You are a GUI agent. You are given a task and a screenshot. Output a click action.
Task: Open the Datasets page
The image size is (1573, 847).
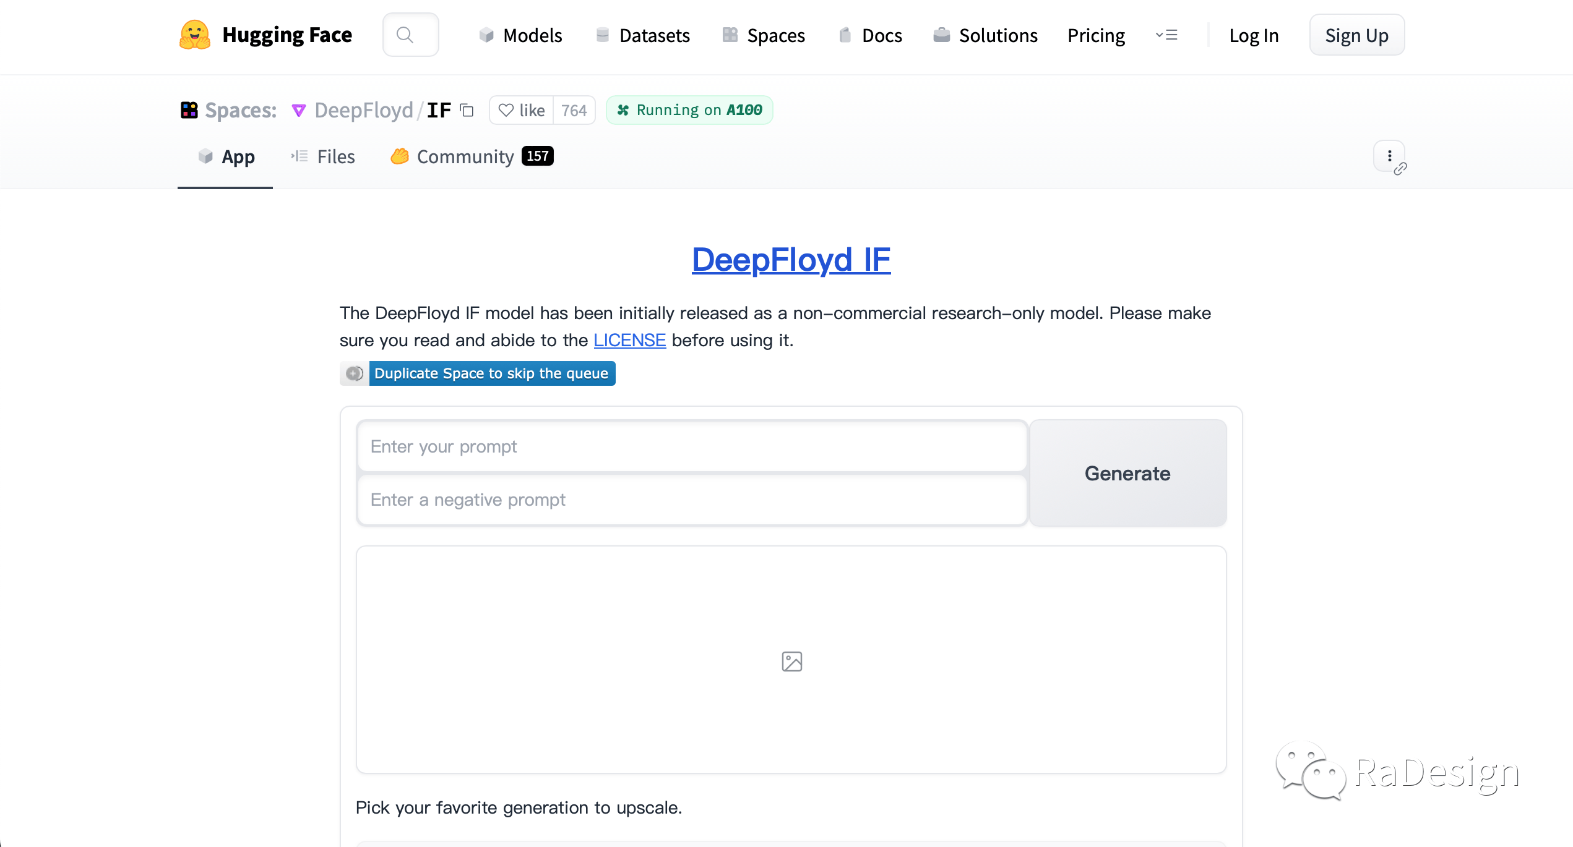tap(642, 35)
